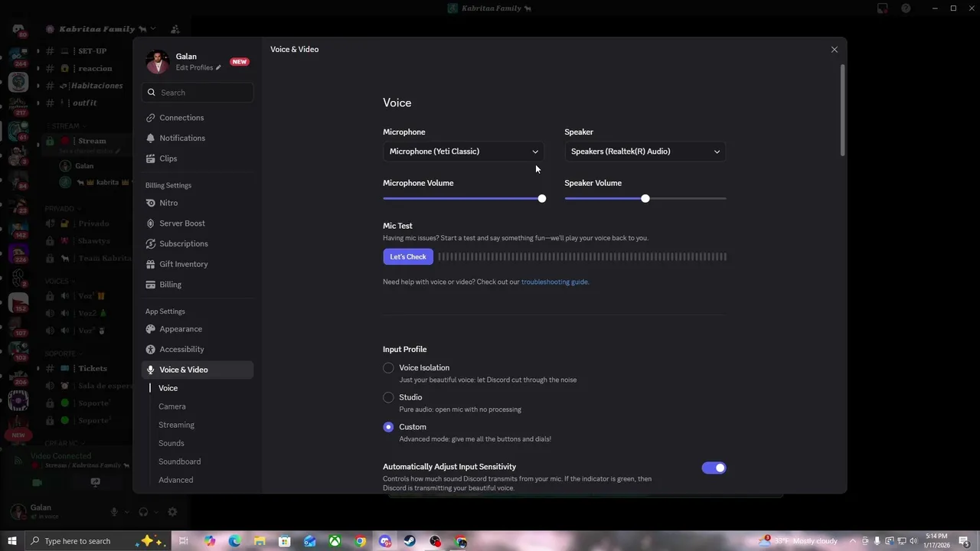Open the Speaker device dropdown
Screen dimensions: 980x551
pos(645,152)
